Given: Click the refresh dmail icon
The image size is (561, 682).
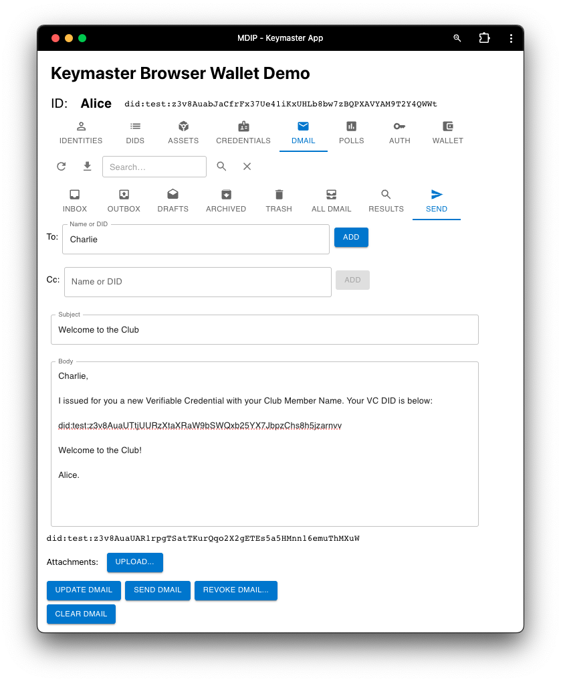Looking at the screenshot, I should (x=62, y=167).
